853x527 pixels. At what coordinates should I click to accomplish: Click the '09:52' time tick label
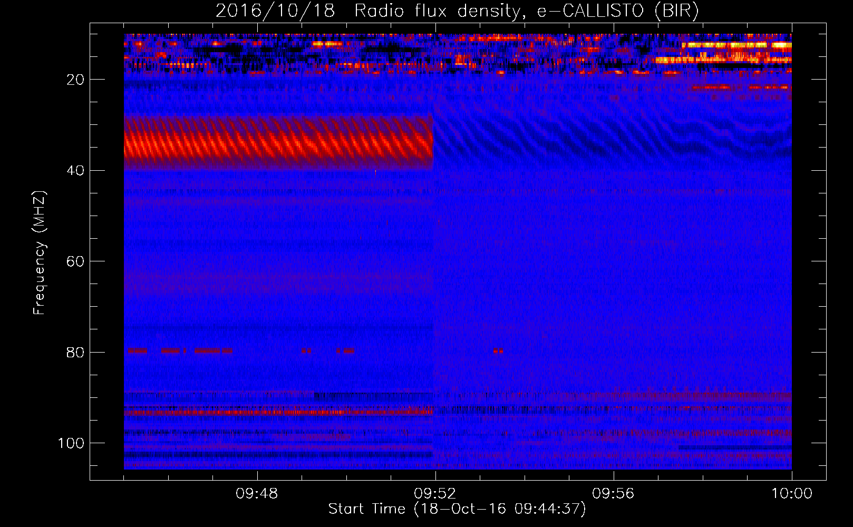pos(435,494)
